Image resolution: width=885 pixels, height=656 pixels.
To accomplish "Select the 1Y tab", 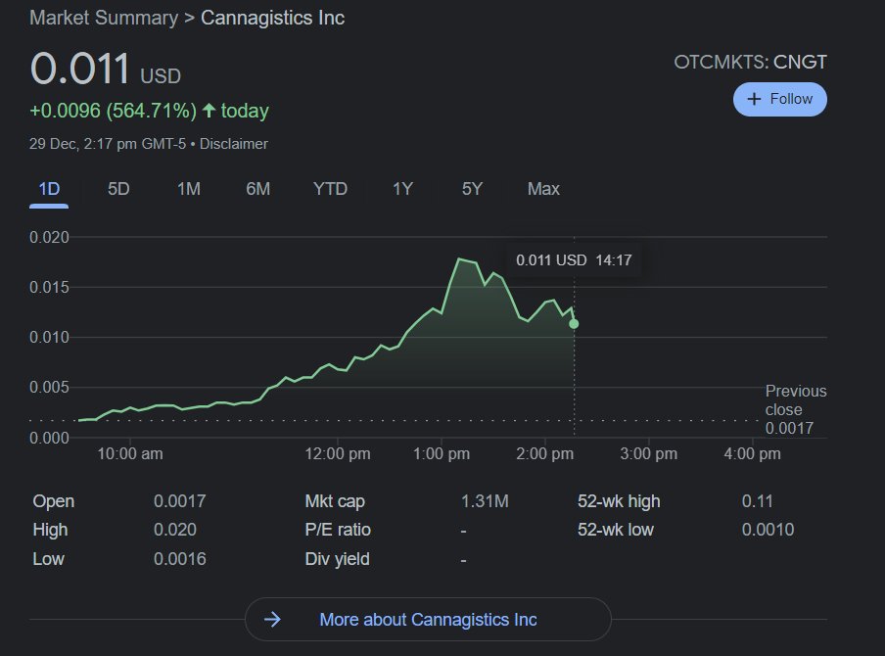I will 402,189.
